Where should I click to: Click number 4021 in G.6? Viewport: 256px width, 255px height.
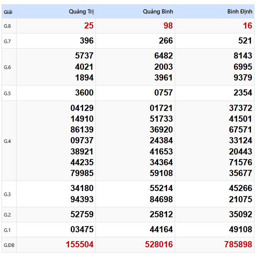pos(84,67)
